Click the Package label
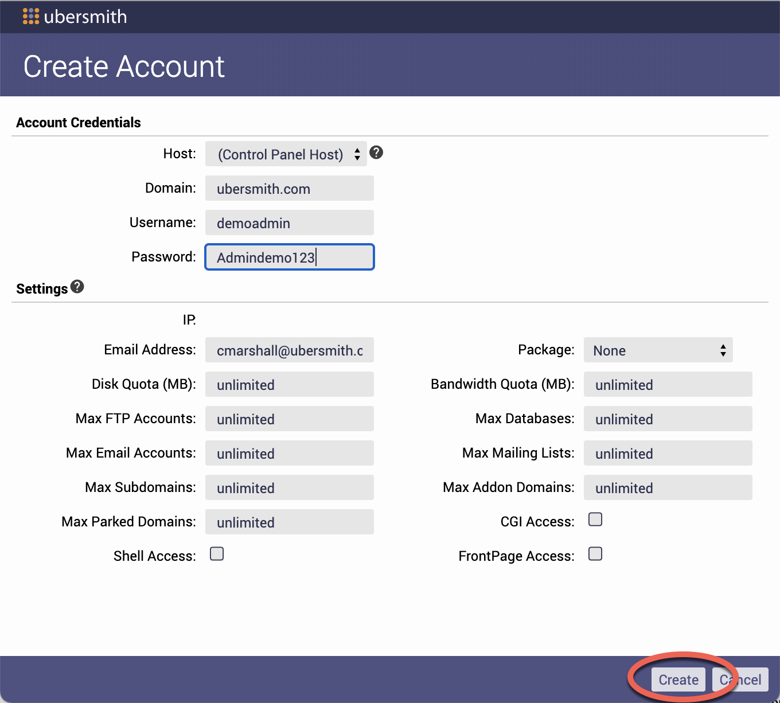This screenshot has height=703, width=780. tap(546, 350)
